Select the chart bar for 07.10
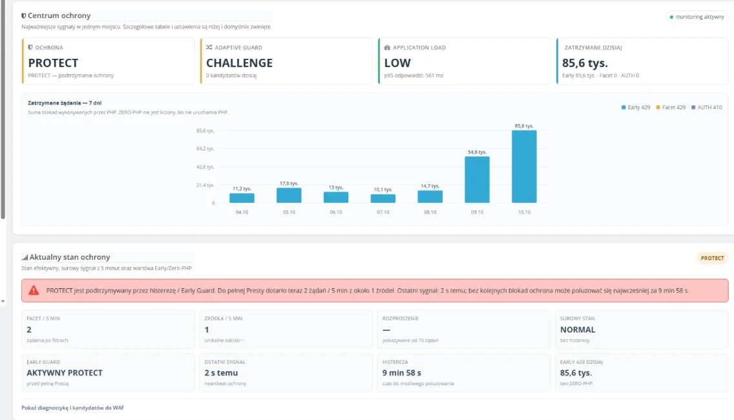The height and width of the screenshot is (420, 734). 383,198
